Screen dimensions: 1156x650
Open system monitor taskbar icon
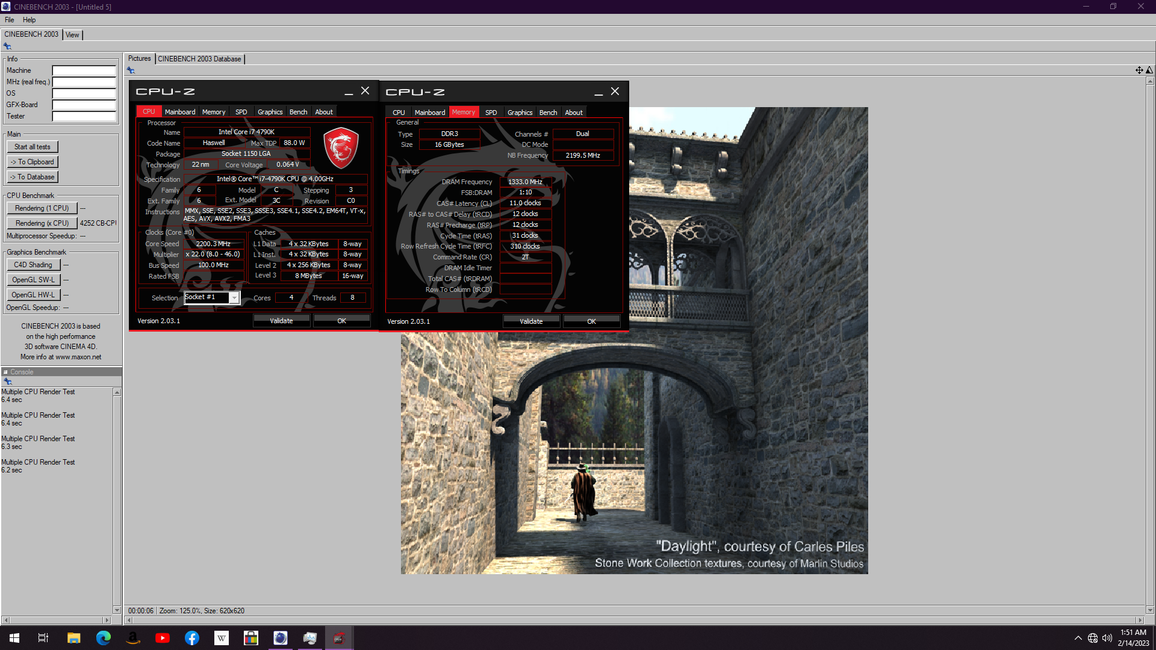310,638
